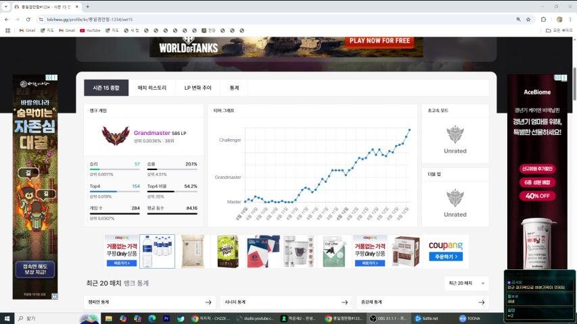577x324 pixels.
Task: Switch to the 치지직 CHZZK Chrome taskbar window
Action: [211, 319]
